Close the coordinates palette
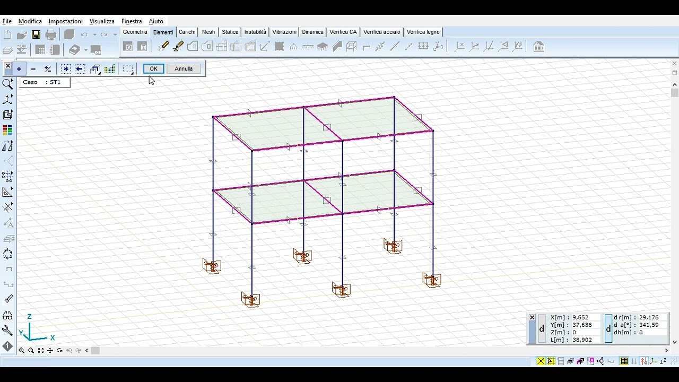Image resolution: width=679 pixels, height=382 pixels. [x=532, y=317]
